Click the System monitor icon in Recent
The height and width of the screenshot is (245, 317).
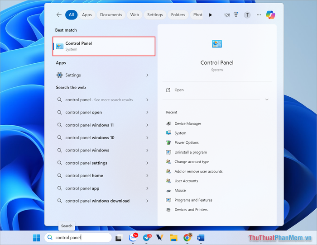click(x=168, y=133)
